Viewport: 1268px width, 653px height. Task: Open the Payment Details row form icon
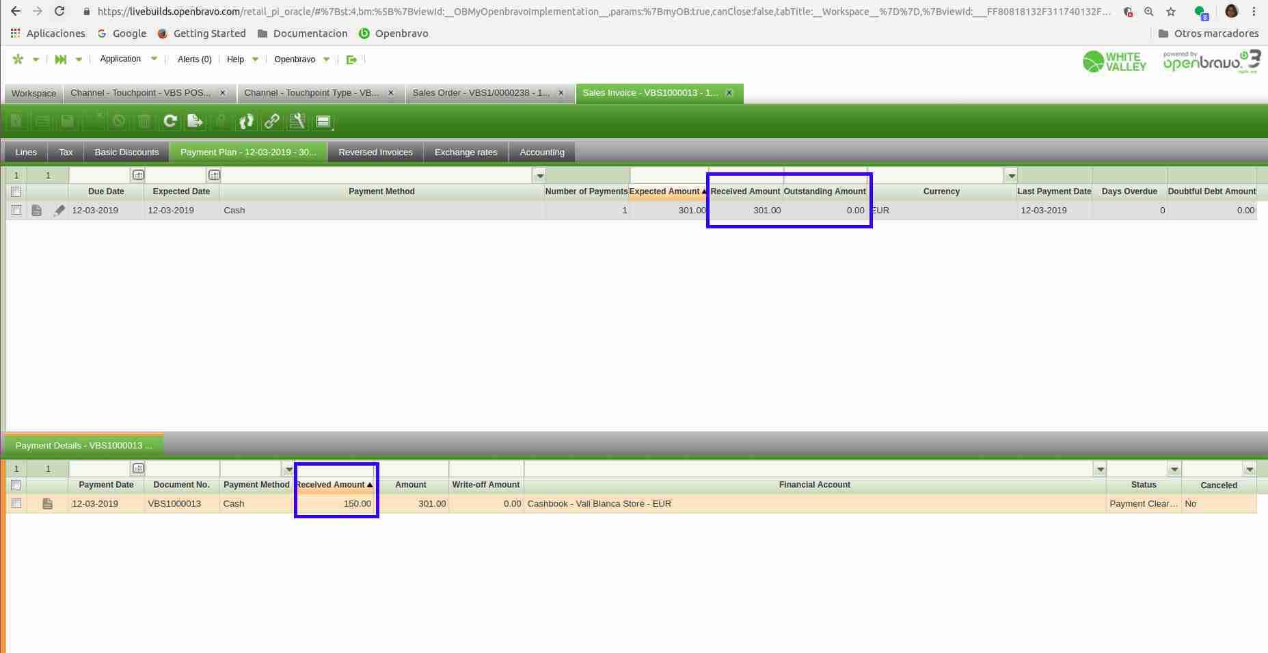point(47,504)
